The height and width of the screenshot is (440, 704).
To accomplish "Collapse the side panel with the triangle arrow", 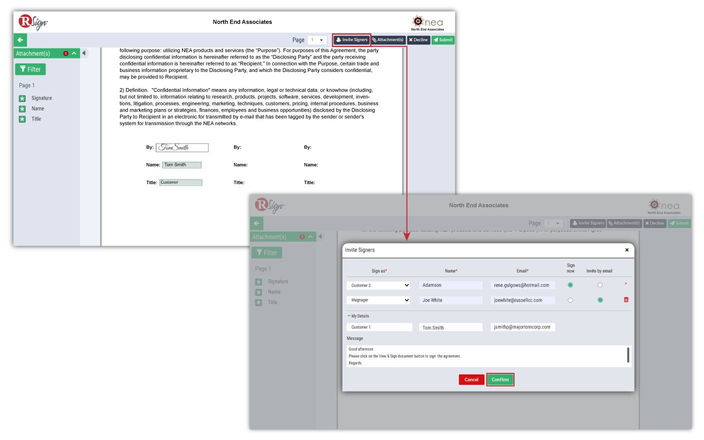I will pyautogui.click(x=84, y=53).
